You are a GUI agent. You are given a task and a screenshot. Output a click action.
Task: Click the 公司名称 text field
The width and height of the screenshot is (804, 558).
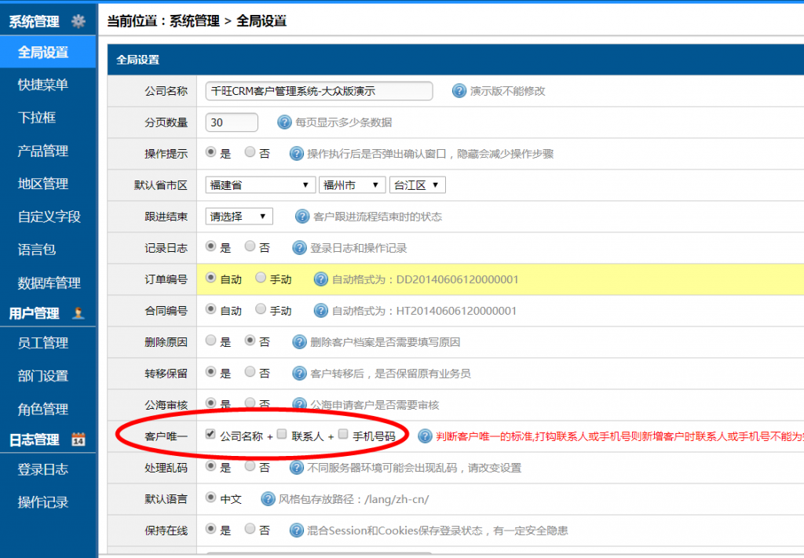(319, 91)
